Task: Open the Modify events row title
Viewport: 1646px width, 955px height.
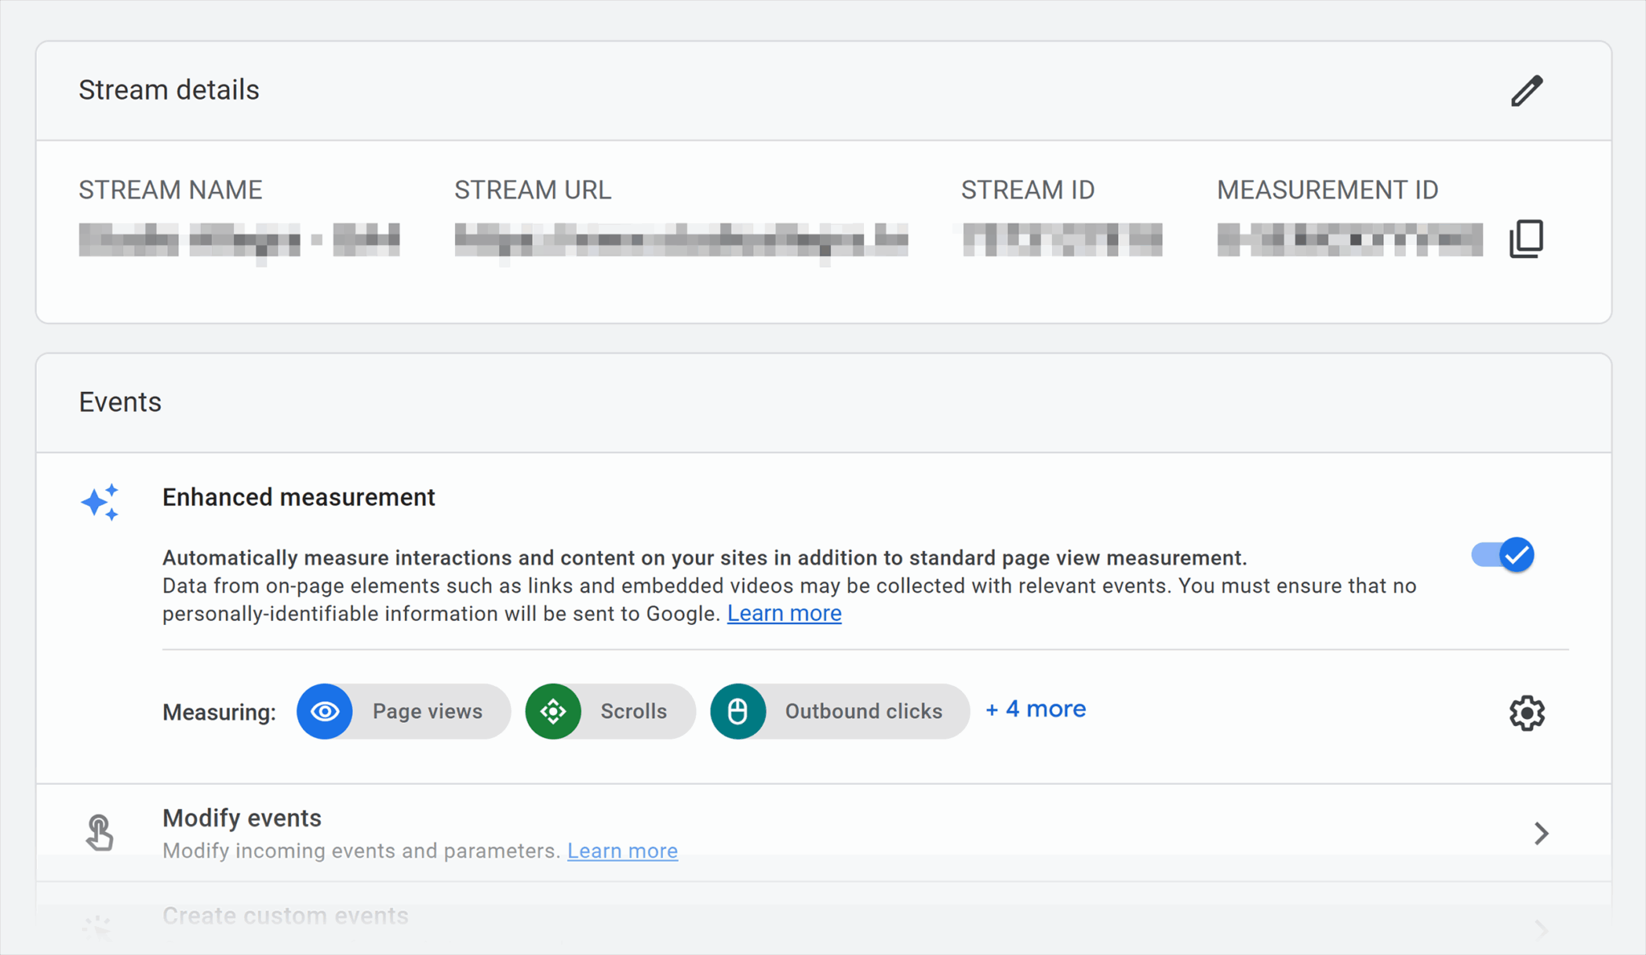Action: tap(242, 818)
